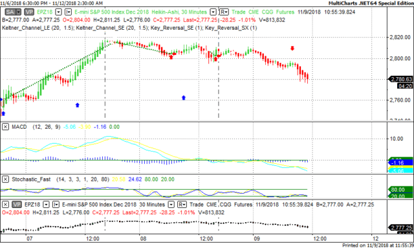Toggle the VP button in top chart status line
Screen dimensions: 414x248
coord(28,12)
